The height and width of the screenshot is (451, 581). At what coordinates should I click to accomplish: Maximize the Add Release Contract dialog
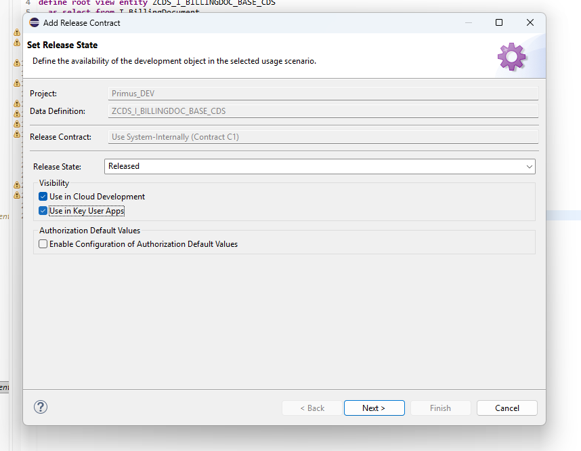point(499,22)
